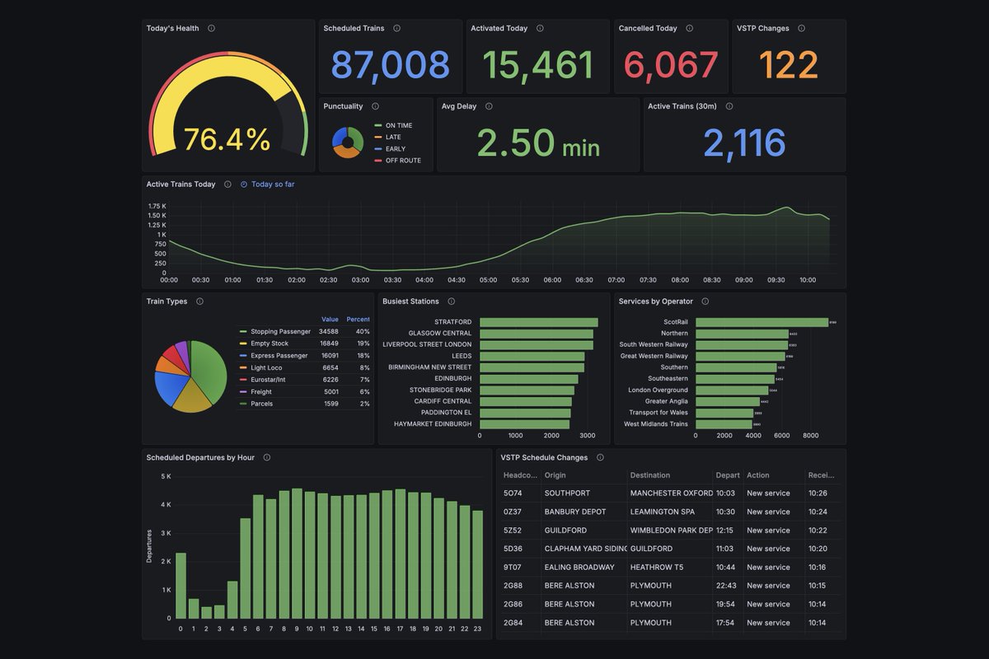989x659 pixels.
Task: Sort VSTP table by Depart column
Action: [728, 475]
